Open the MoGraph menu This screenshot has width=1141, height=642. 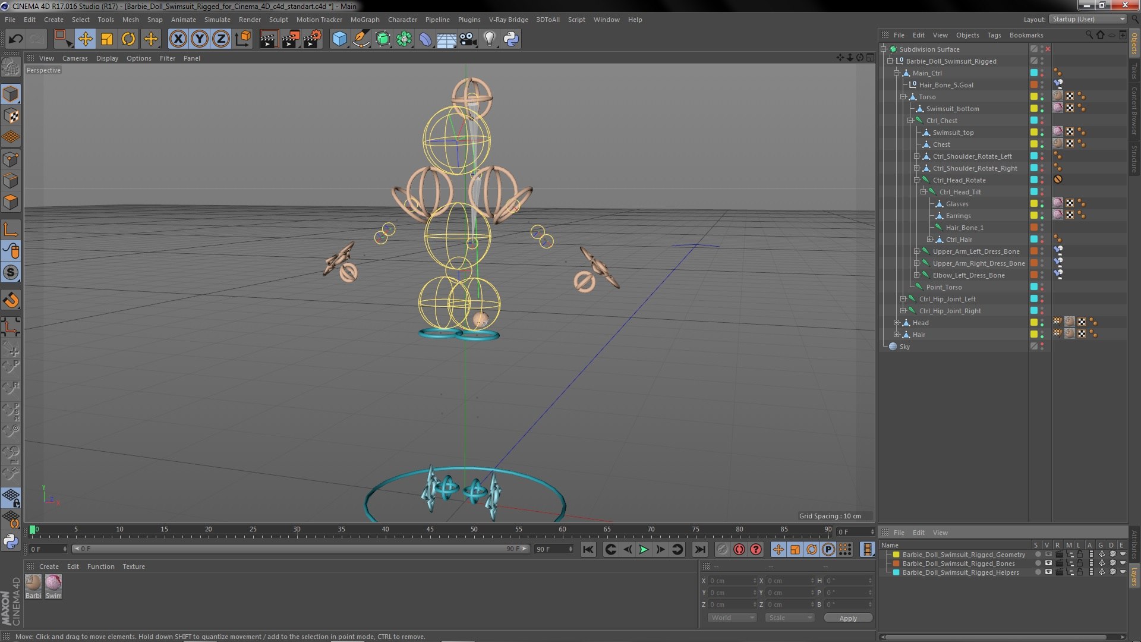point(365,20)
